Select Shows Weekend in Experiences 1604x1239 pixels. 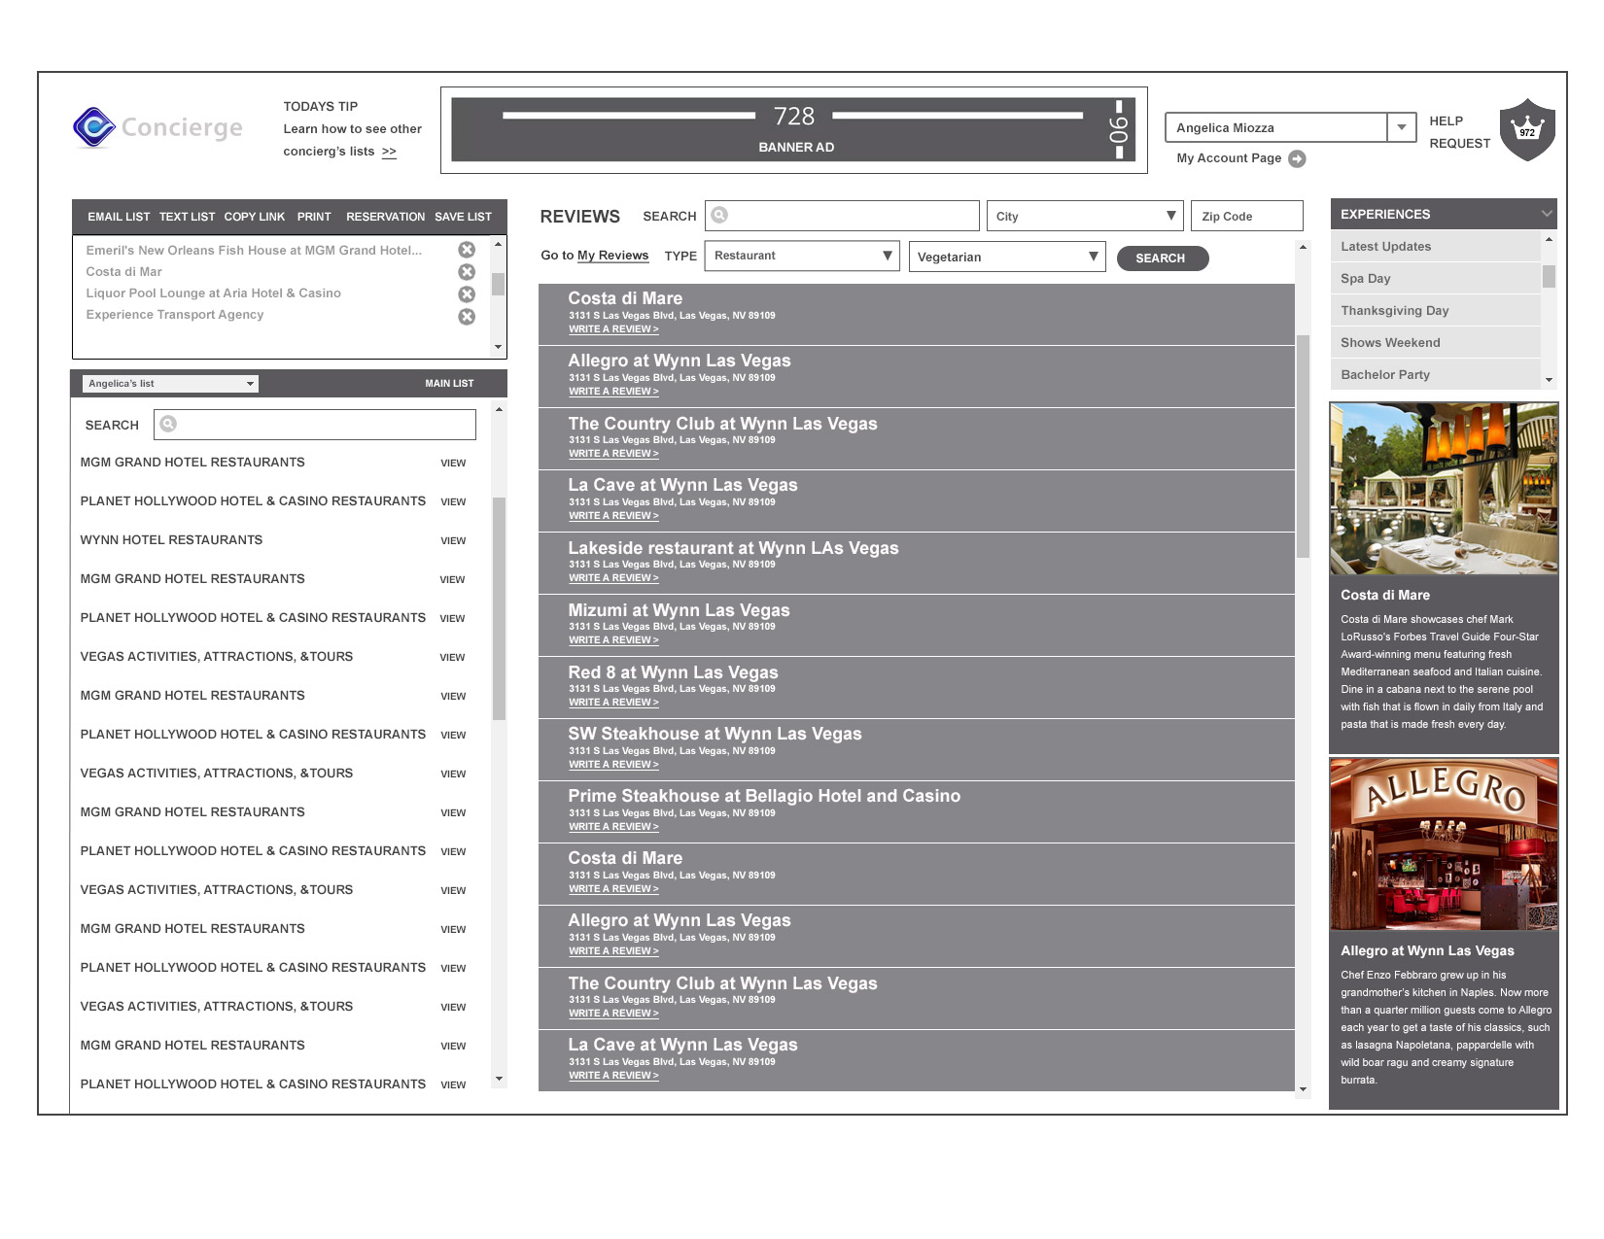point(1436,343)
